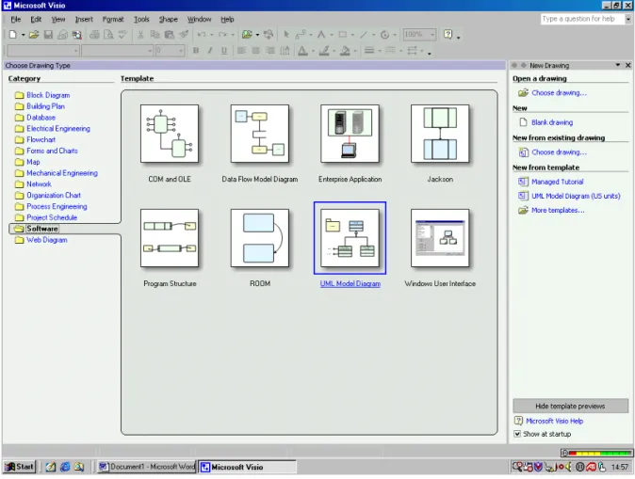The image size is (635, 479).
Task: Click the Type a question for help field
Action: (x=582, y=19)
